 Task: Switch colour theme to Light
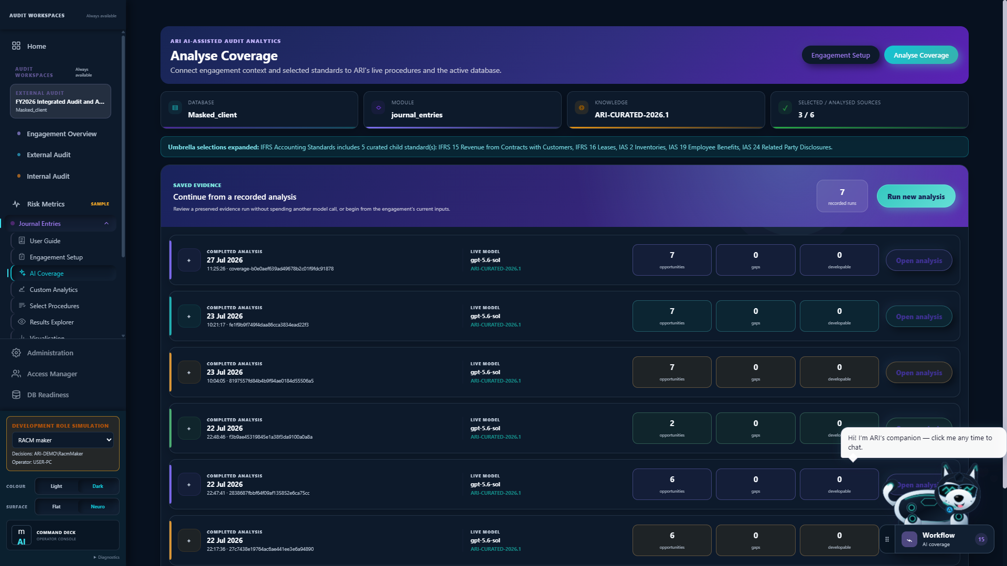56,486
